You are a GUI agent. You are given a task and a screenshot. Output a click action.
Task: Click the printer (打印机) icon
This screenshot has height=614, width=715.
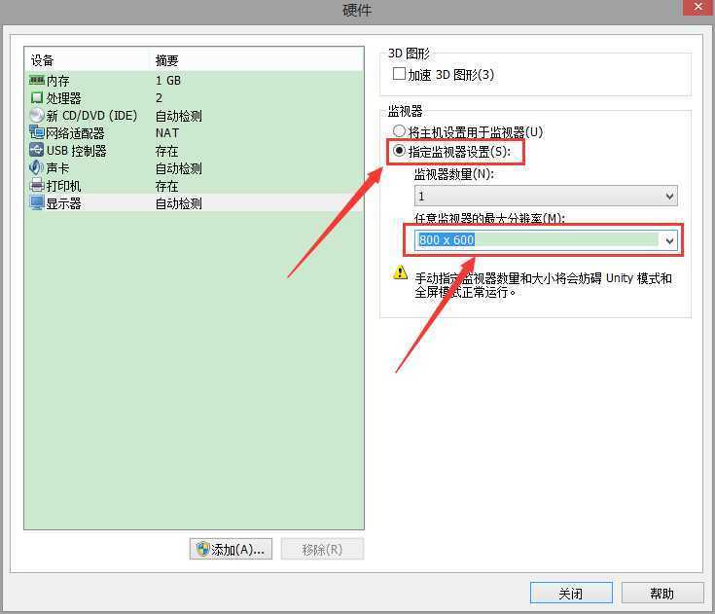pyautogui.click(x=37, y=185)
